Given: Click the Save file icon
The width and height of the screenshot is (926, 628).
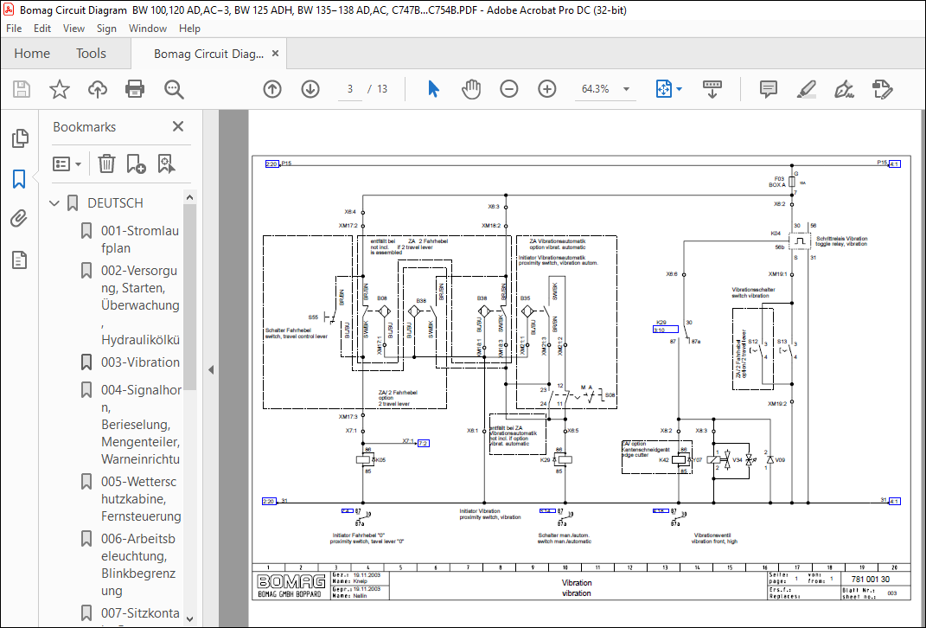Looking at the screenshot, I should click(22, 89).
